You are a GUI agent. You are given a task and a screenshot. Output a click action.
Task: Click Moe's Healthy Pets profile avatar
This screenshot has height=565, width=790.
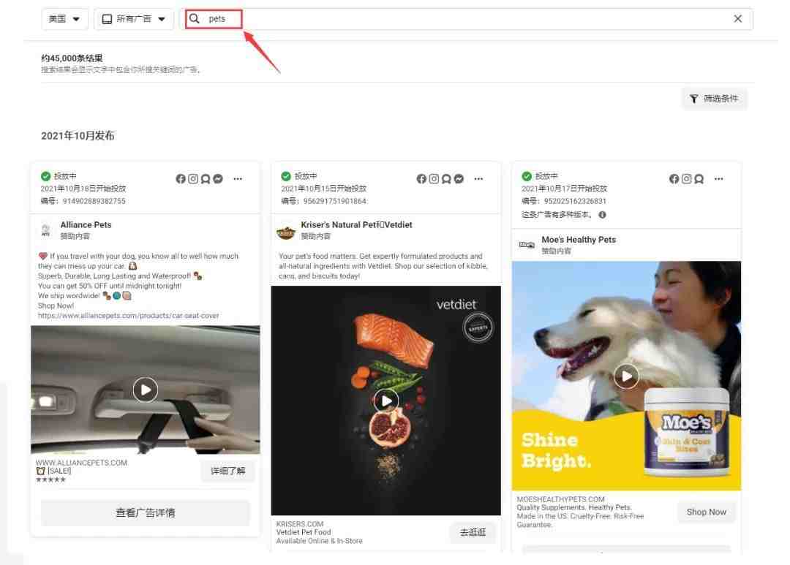527,245
